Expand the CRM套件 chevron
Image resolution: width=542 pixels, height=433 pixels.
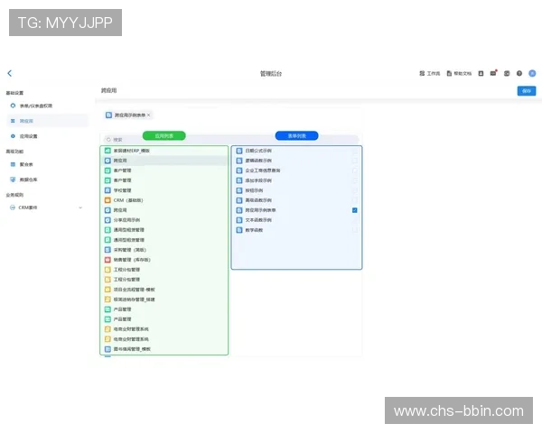(x=80, y=207)
